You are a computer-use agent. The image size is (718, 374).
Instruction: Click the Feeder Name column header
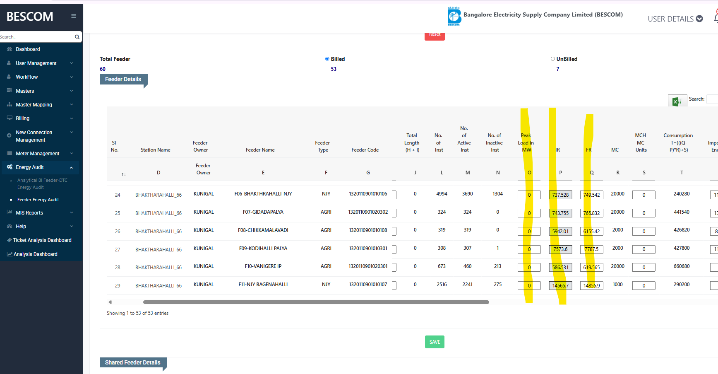click(x=260, y=150)
